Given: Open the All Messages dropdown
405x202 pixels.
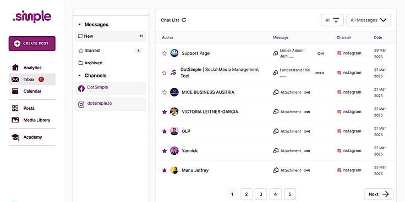Looking at the screenshot, I should 368,20.
